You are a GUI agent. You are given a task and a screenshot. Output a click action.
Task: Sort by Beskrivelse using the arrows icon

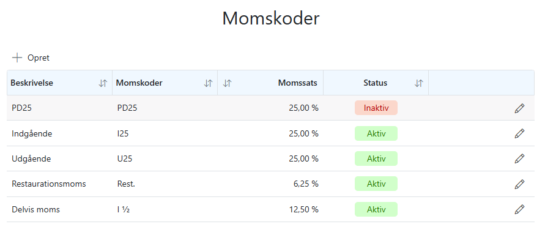coord(103,83)
